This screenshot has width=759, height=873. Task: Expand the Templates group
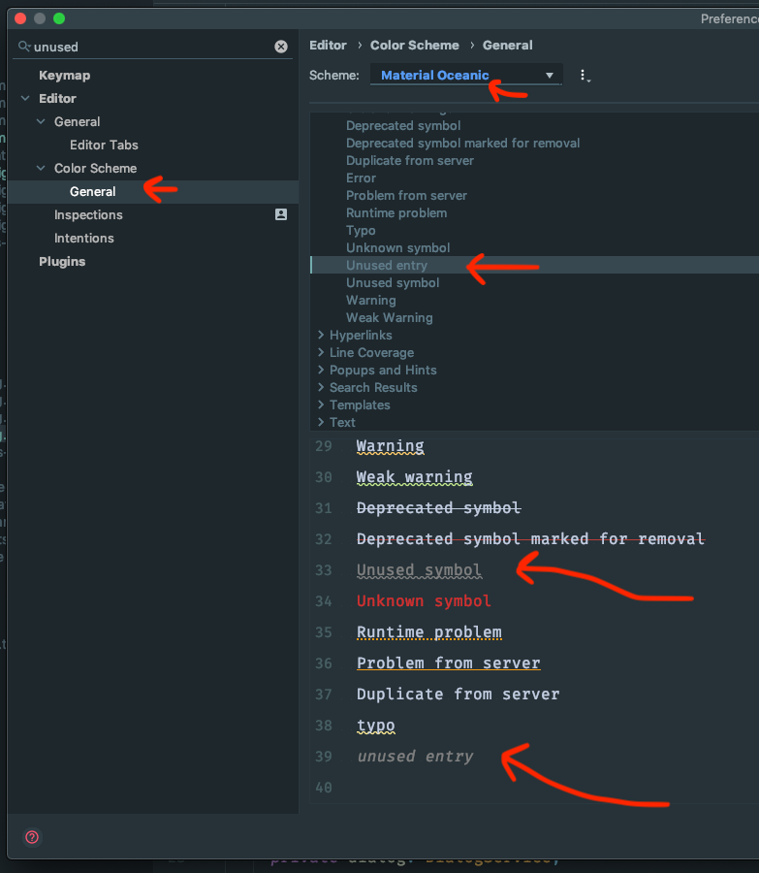321,404
